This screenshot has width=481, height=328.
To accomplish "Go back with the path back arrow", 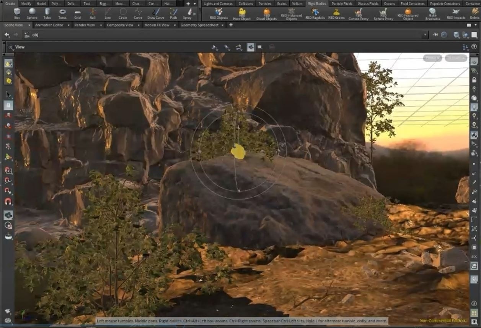I will coord(7,35).
